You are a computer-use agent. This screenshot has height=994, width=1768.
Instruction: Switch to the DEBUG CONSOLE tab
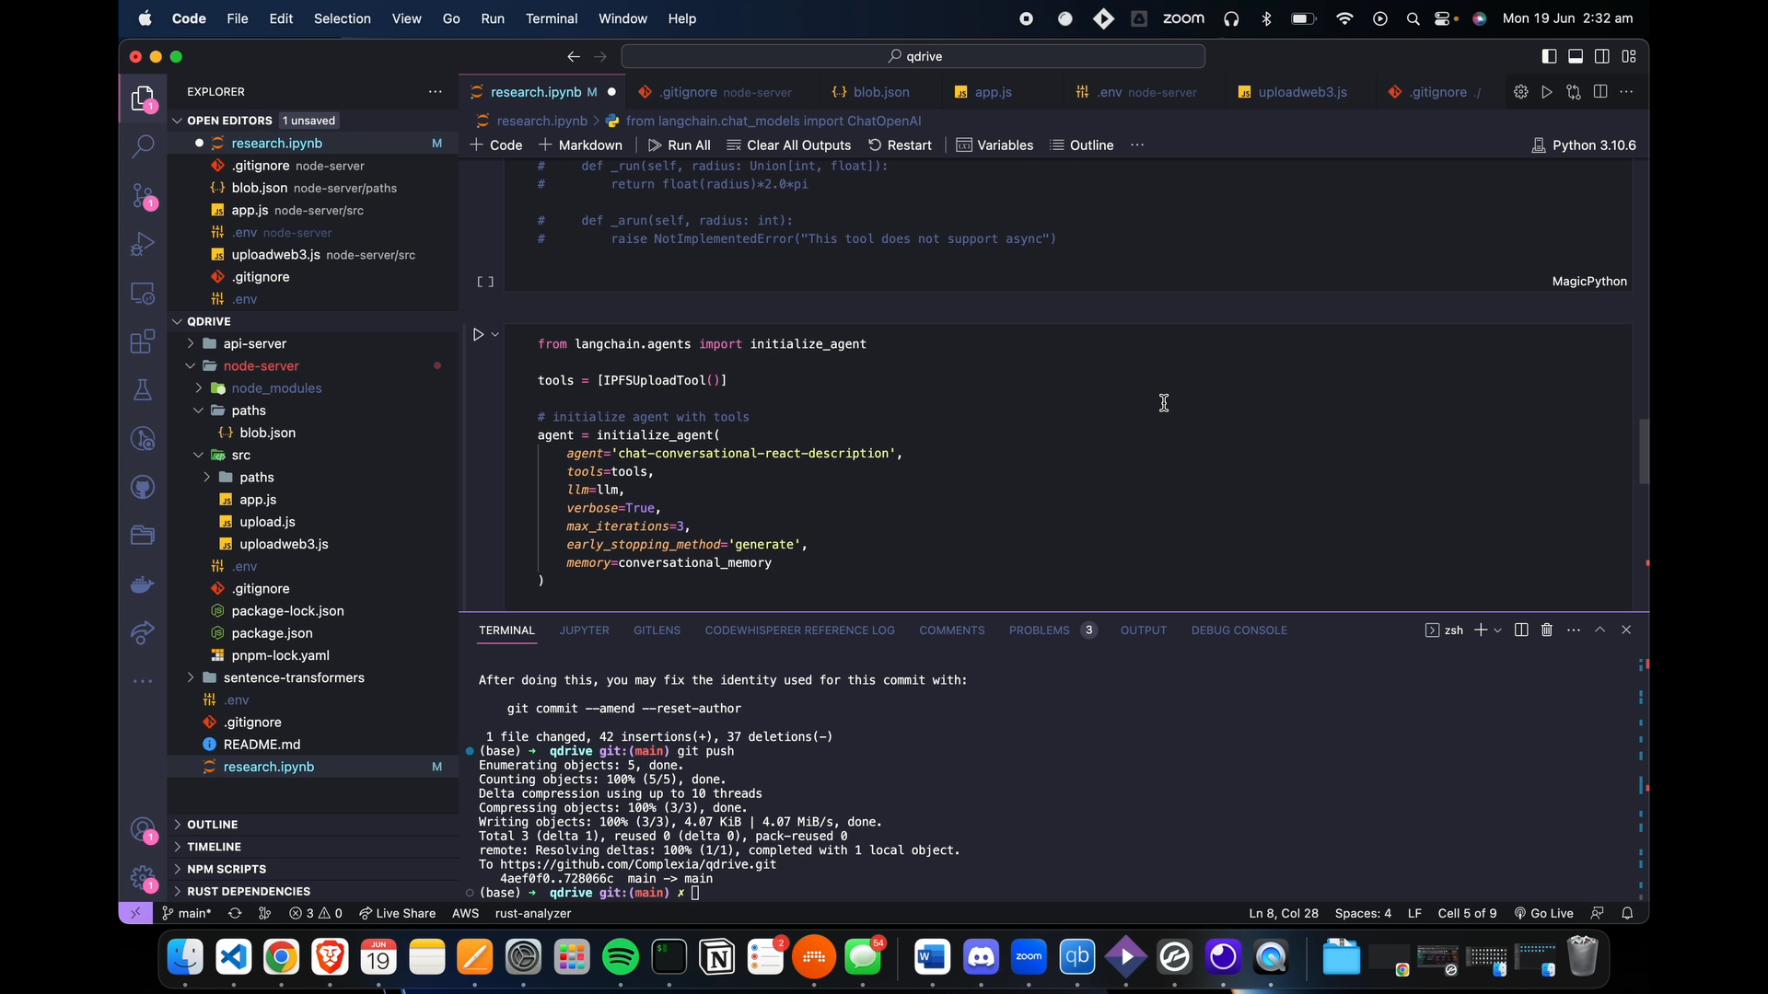tap(1239, 630)
